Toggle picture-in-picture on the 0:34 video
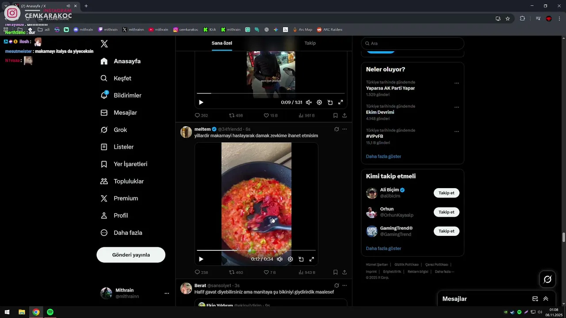Image resolution: width=566 pixels, height=318 pixels. (301, 259)
